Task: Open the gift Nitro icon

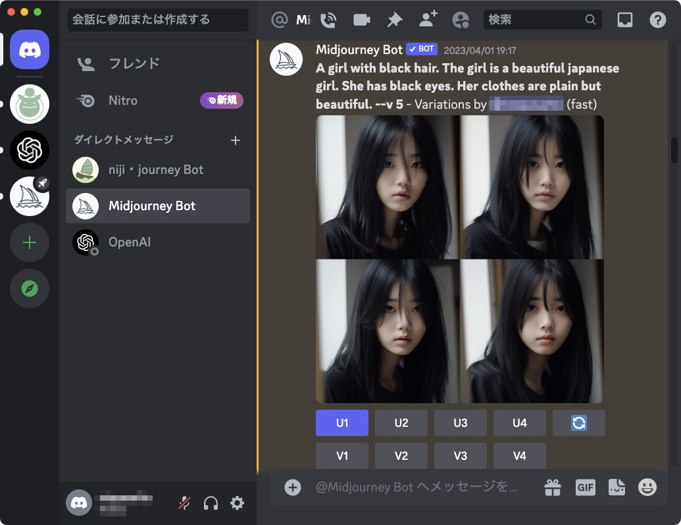Action: pyautogui.click(x=553, y=487)
